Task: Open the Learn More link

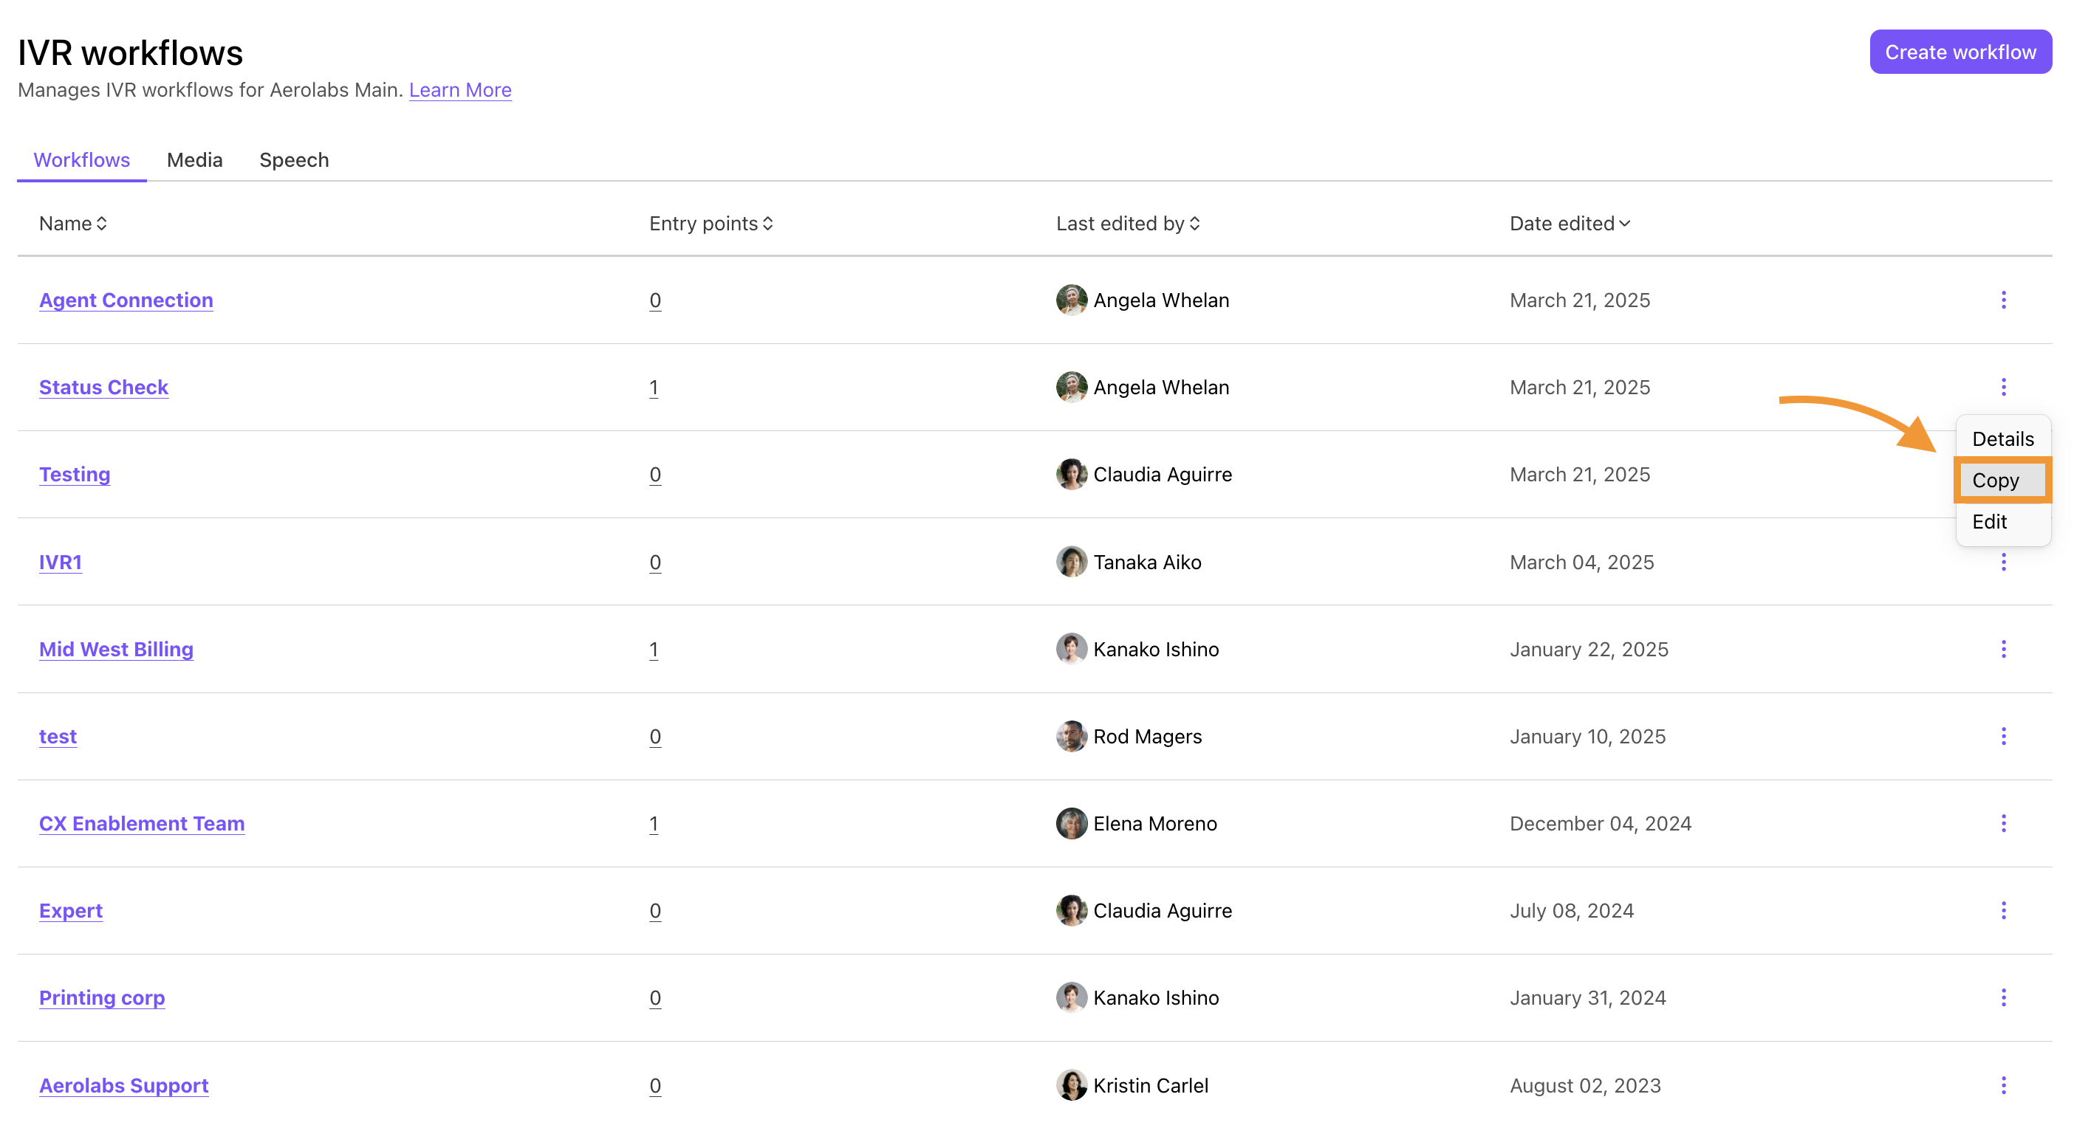Action: coord(459,90)
